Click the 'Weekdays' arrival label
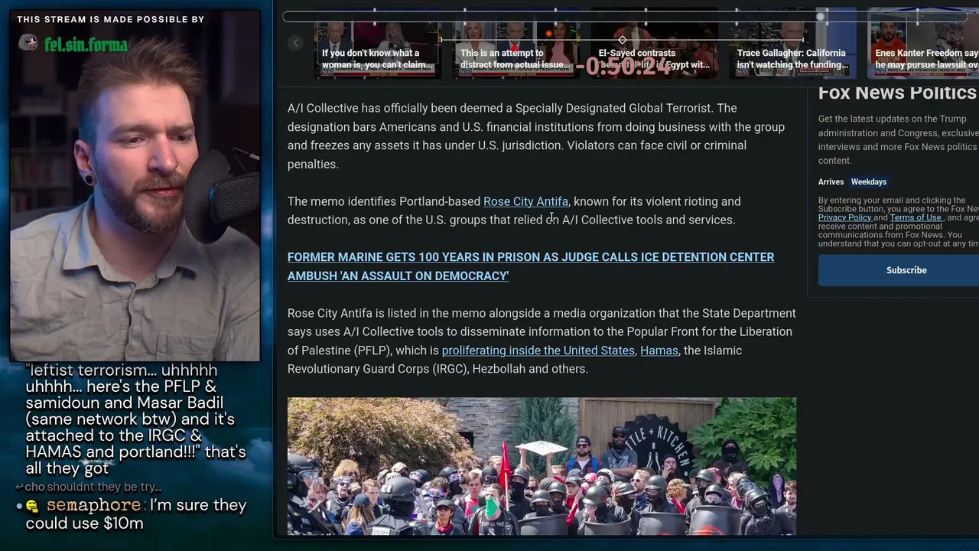This screenshot has height=551, width=979. (x=869, y=182)
